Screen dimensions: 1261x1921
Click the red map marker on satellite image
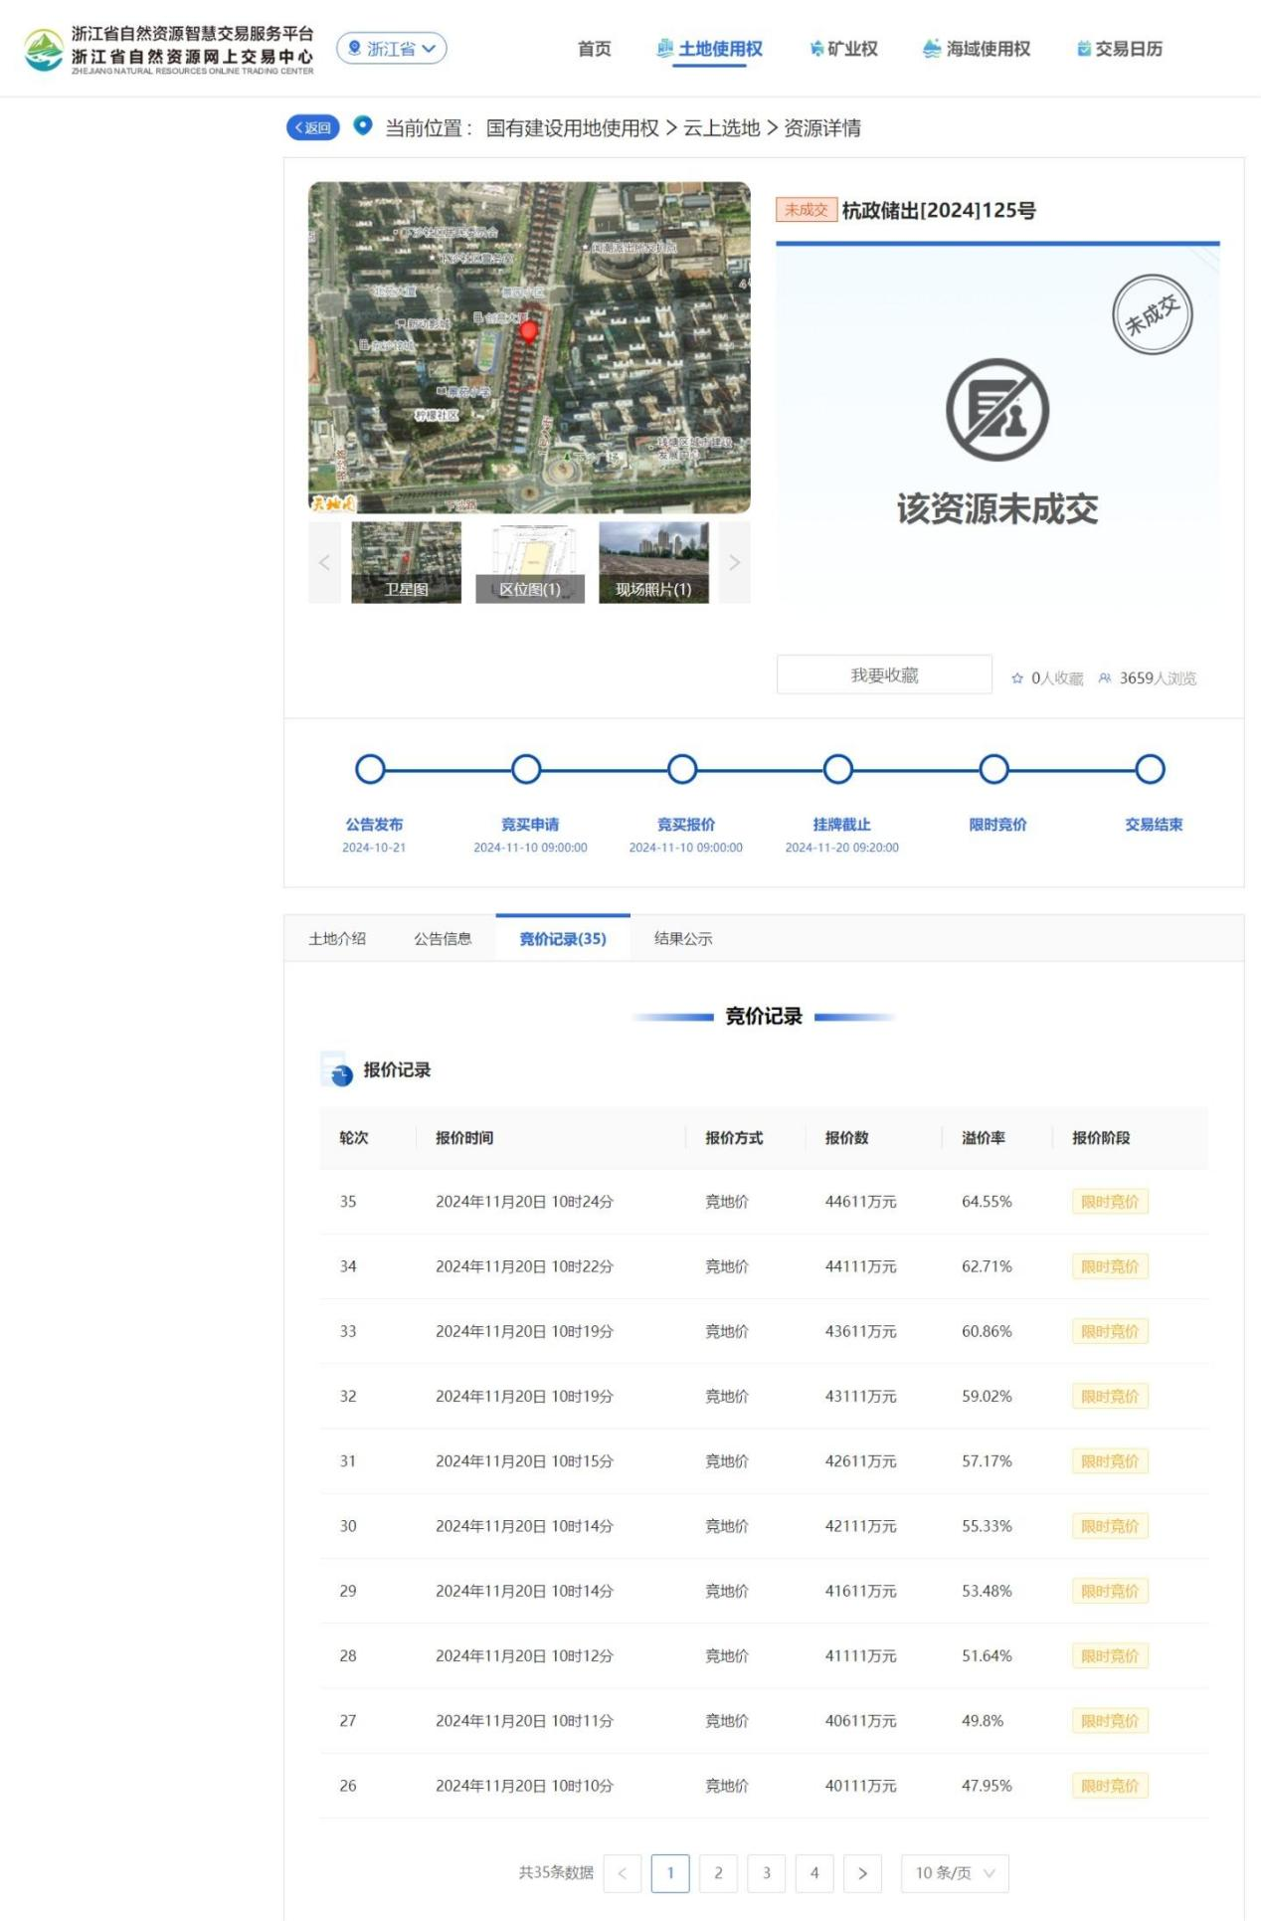tap(529, 331)
